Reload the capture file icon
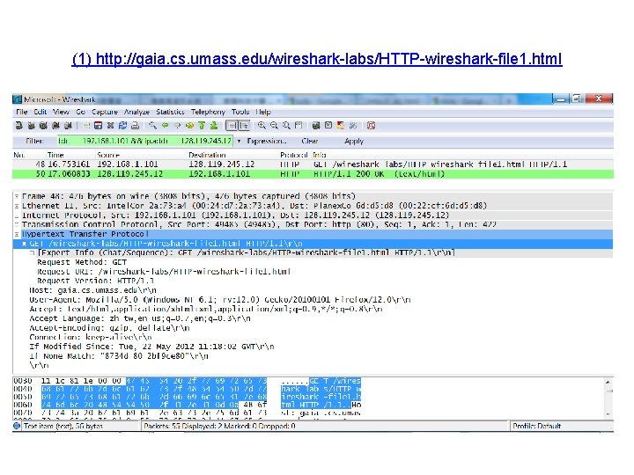This screenshot has width=634, height=475. click(x=122, y=126)
